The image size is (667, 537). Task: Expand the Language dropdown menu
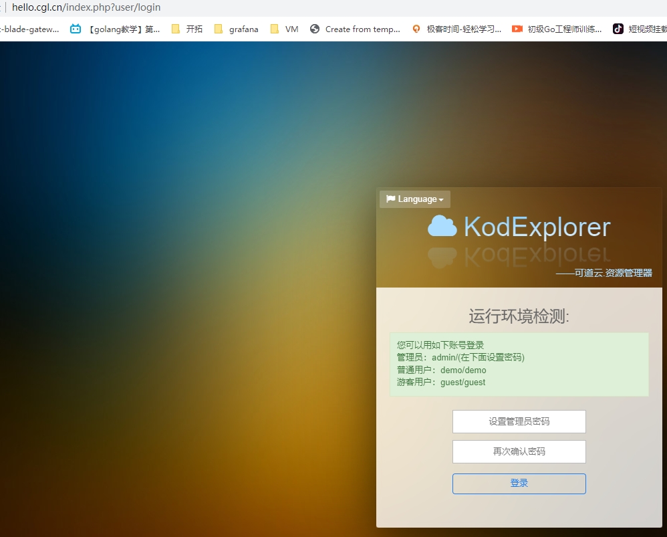tap(415, 199)
